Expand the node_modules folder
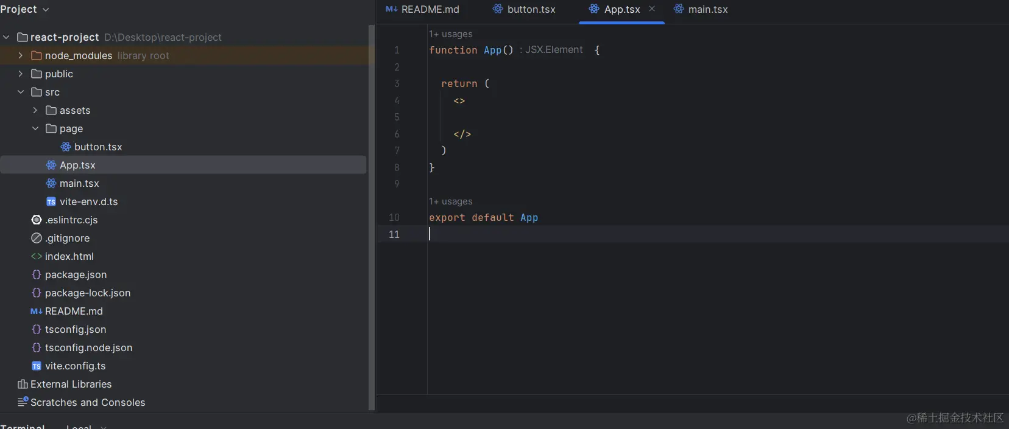 coord(20,55)
